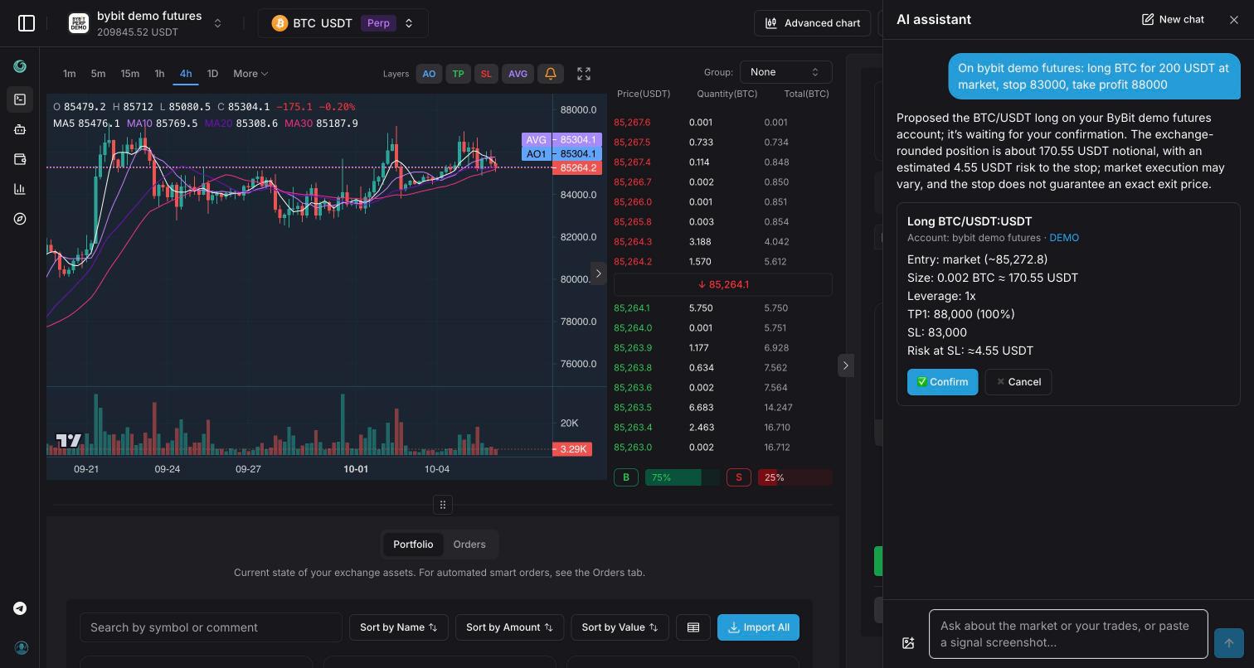
Task: Toggle the AVG layer on chart
Action: point(518,74)
